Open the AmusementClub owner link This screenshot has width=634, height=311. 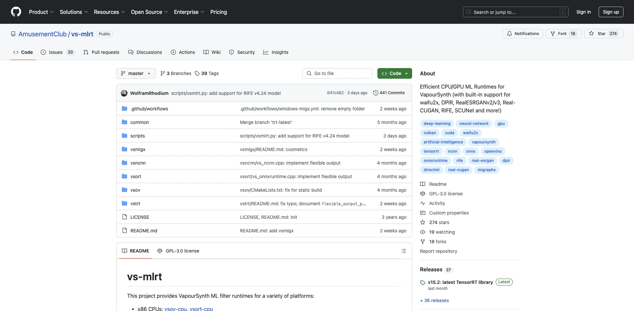[x=43, y=34]
